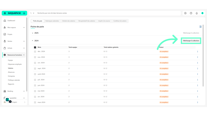Click the filter settings icon near Fiche de paie
This screenshot has height=116, width=207.
click(x=200, y=27)
